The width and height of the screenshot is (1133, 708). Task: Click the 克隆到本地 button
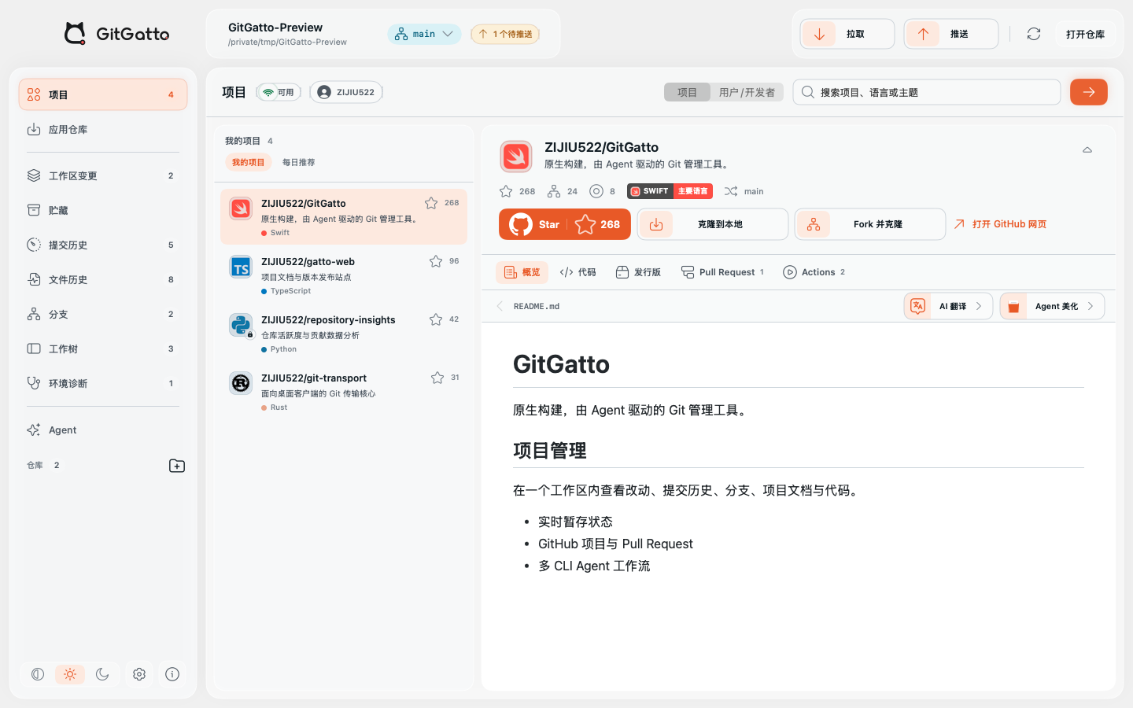click(x=713, y=224)
